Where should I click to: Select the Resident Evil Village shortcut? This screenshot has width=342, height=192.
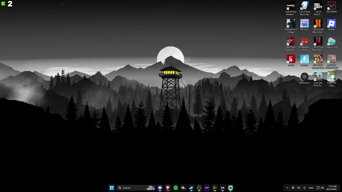pos(291,26)
